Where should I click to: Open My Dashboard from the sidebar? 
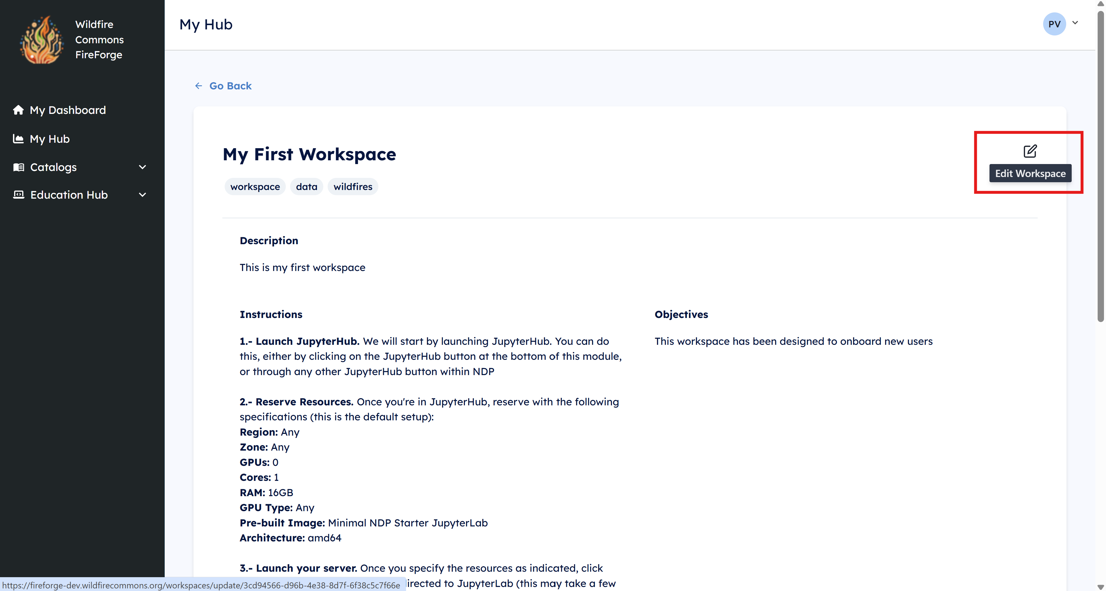68,110
